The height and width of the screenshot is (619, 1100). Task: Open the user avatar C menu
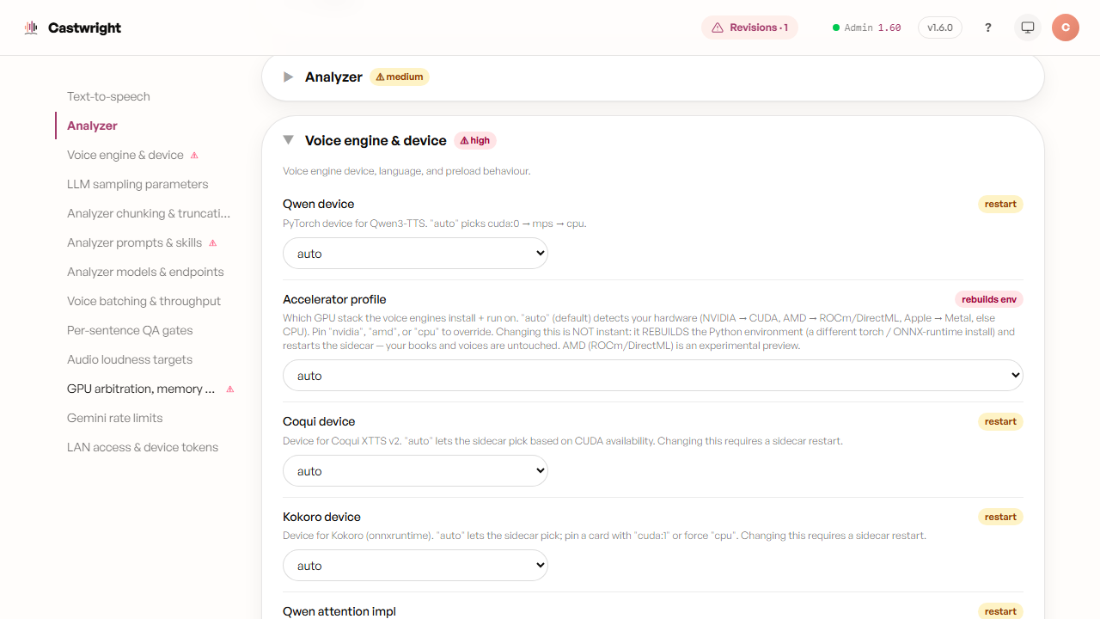[1066, 28]
